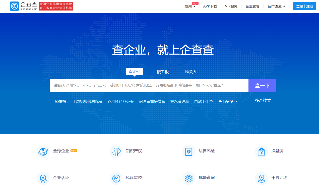Switch to the 搜老板 tab

pyautogui.click(x=163, y=72)
